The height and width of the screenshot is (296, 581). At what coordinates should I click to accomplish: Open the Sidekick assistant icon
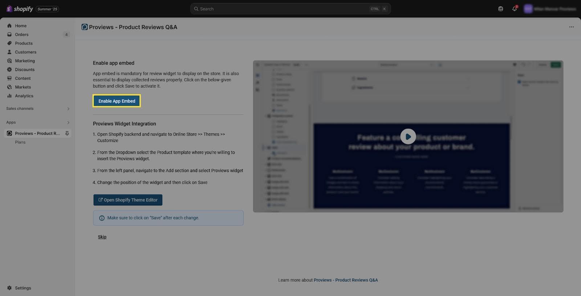(x=500, y=9)
